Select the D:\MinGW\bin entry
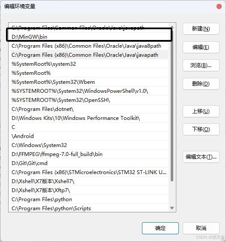 88,37
